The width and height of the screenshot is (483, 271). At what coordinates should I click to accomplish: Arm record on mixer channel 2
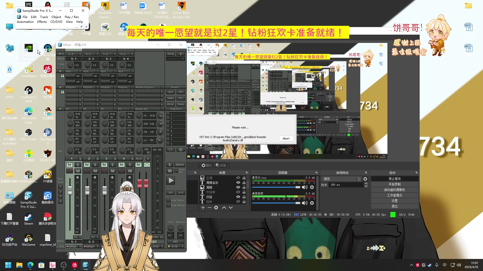pos(87,171)
